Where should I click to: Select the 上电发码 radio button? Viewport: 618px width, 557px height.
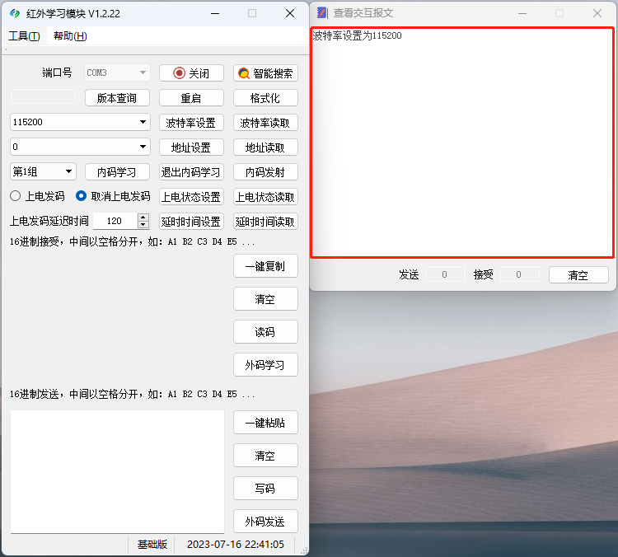(x=16, y=196)
